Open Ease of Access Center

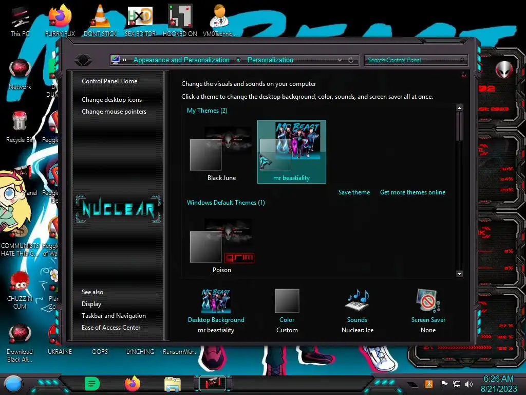click(111, 328)
